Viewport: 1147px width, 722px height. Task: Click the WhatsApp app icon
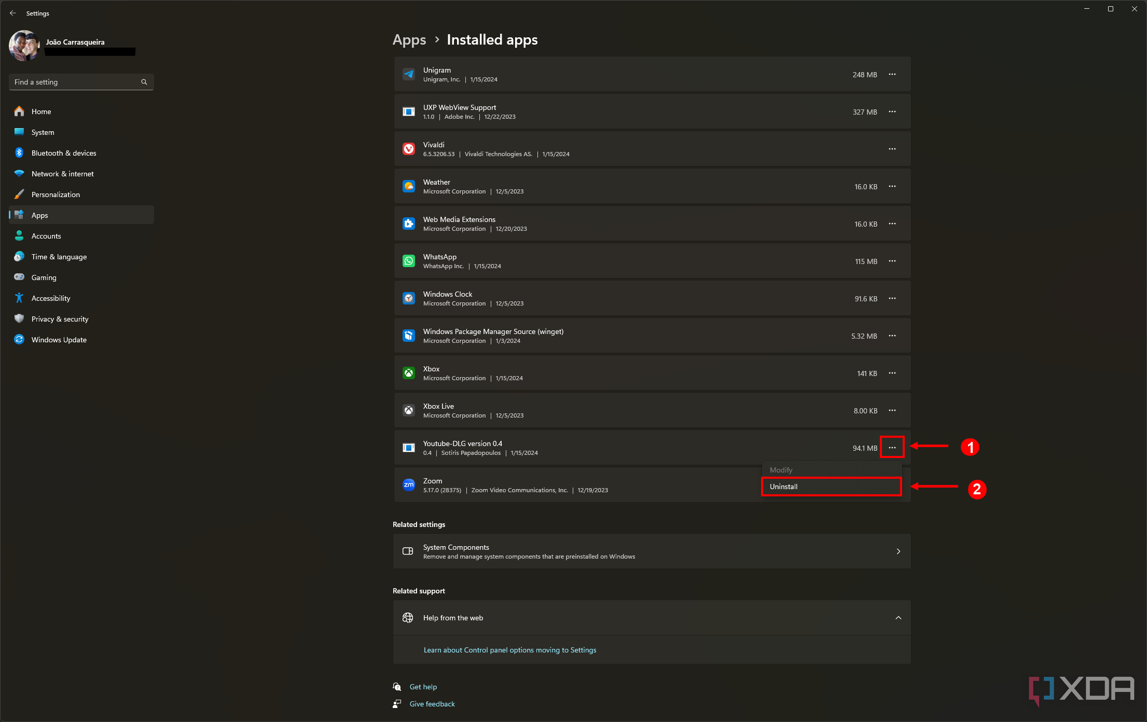pyautogui.click(x=409, y=261)
